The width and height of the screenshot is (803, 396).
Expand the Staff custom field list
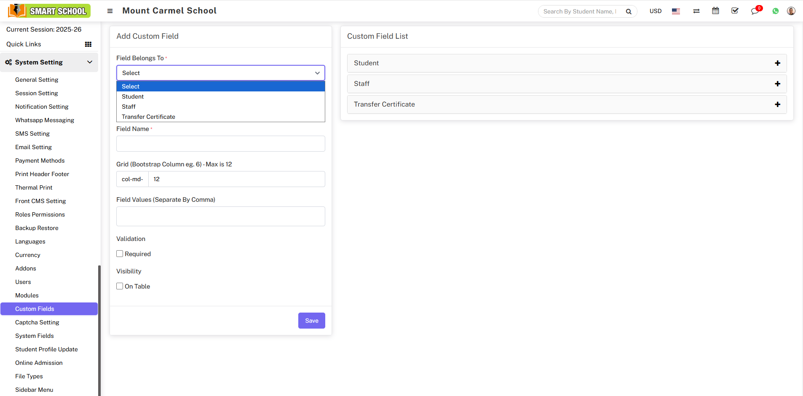click(777, 84)
